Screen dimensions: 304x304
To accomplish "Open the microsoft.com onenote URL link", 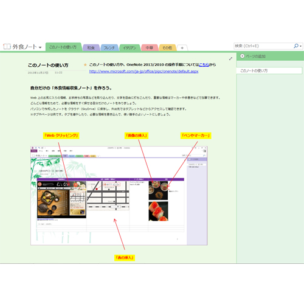I will pyautogui.click(x=143, y=71).
